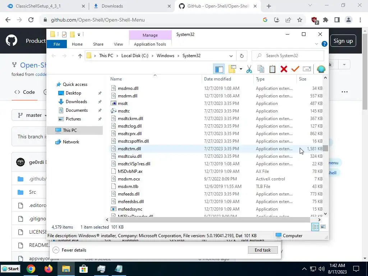Select file MSDvbNP.ax

(x=130, y=171)
